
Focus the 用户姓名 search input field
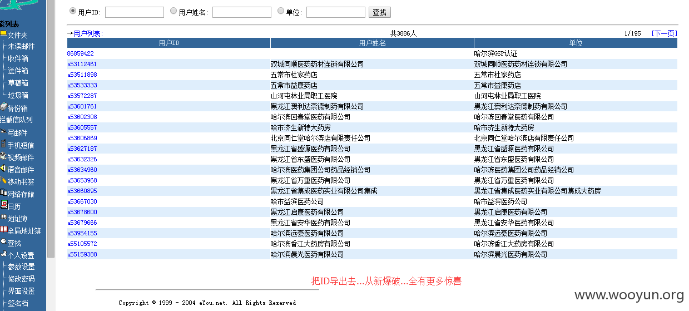coord(242,12)
